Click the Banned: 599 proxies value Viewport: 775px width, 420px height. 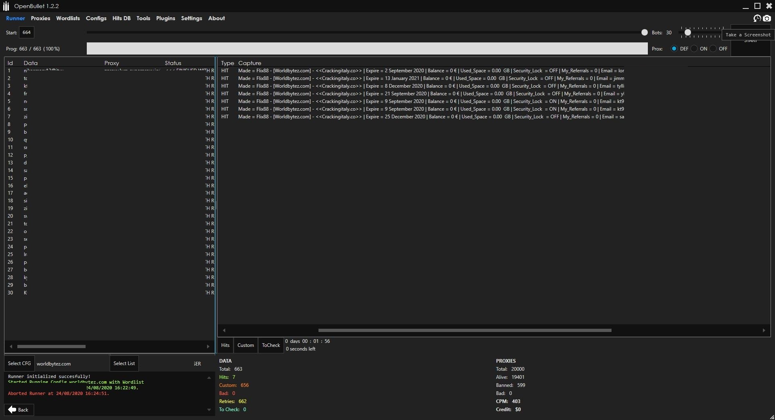pos(511,385)
